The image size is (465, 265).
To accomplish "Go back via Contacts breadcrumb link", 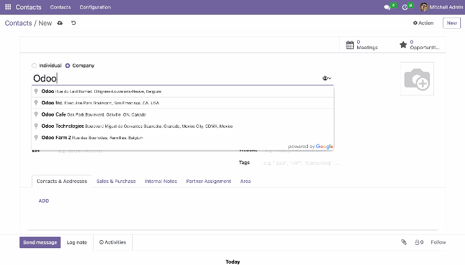I will pyautogui.click(x=18, y=23).
